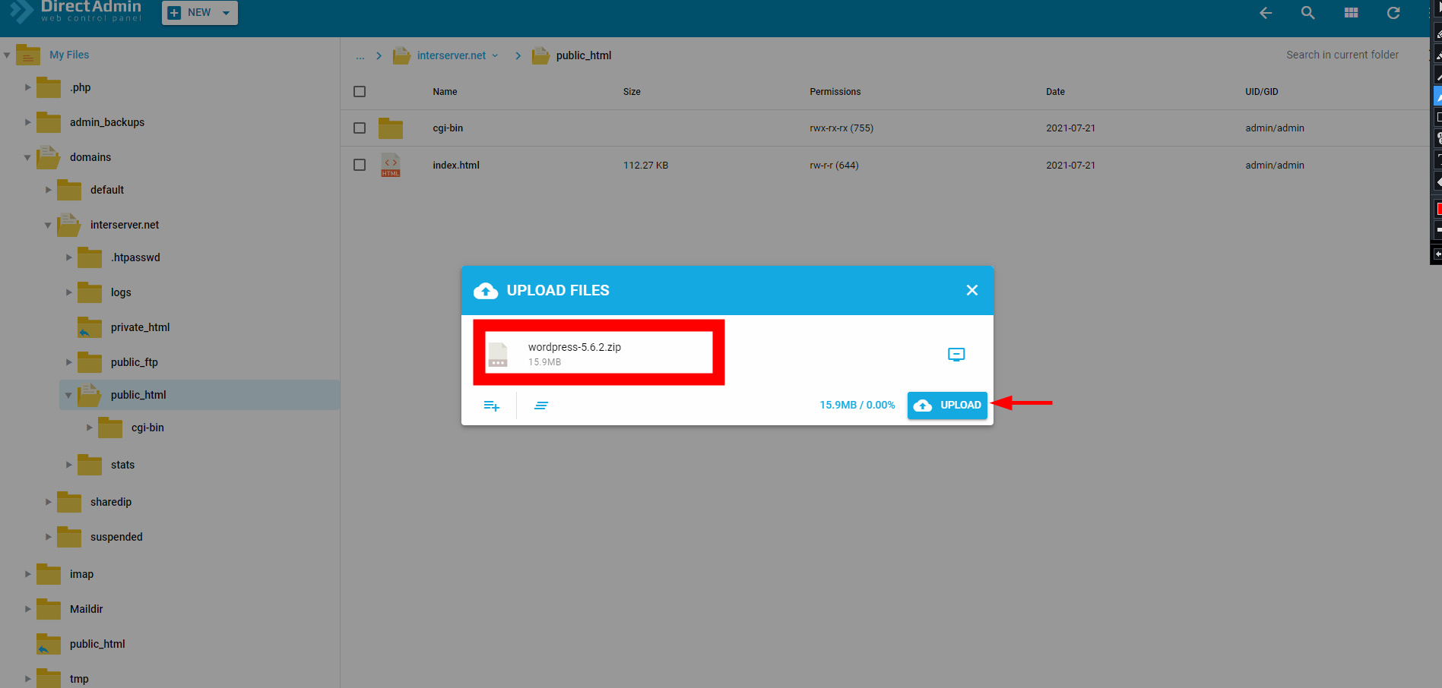1442x688 pixels.
Task: Check the index.html row checkbox
Action: [360, 165]
